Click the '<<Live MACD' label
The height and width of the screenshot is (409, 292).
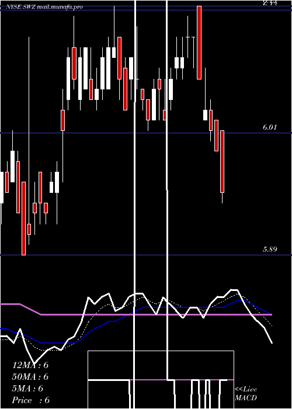tap(246, 393)
